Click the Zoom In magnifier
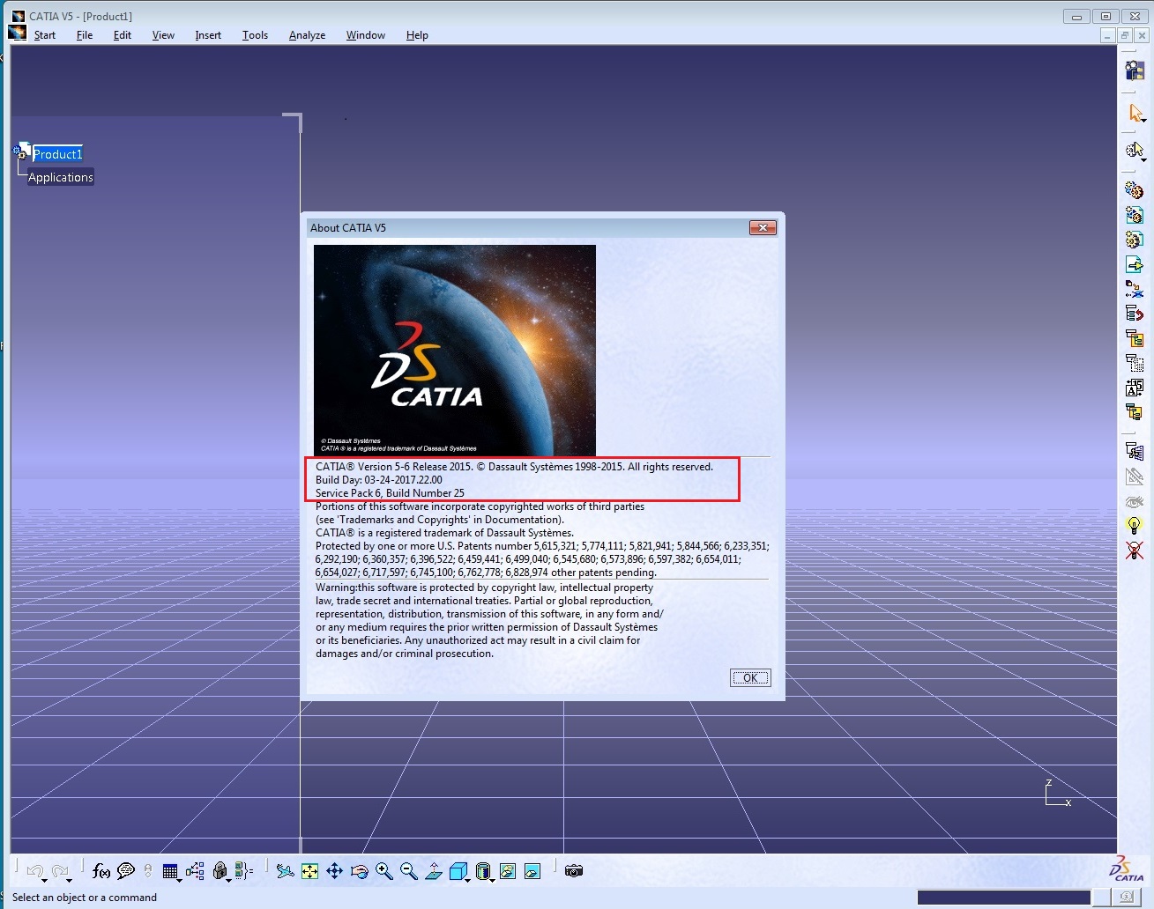 (x=383, y=871)
